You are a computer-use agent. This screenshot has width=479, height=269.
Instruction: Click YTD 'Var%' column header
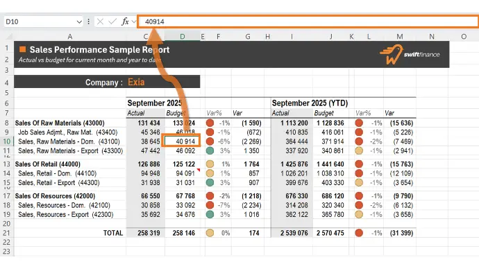pos(363,113)
